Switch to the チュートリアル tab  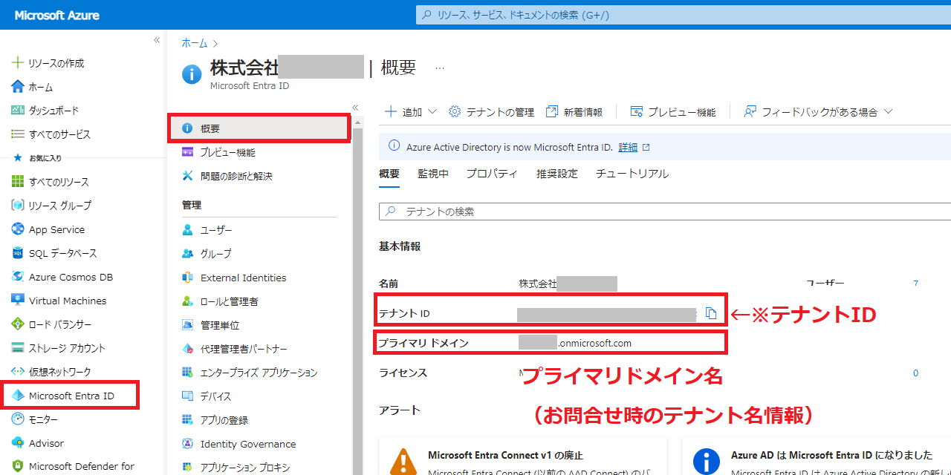pos(632,174)
